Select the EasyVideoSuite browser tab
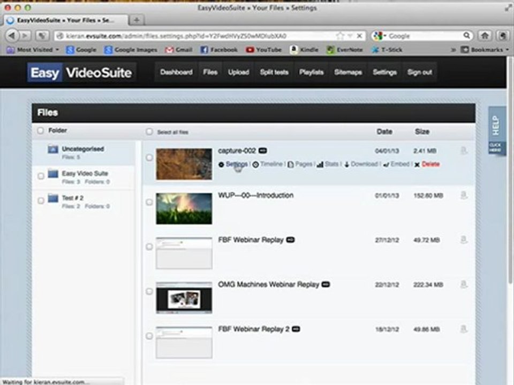Screen dimensions: 514x385 coord(65,20)
